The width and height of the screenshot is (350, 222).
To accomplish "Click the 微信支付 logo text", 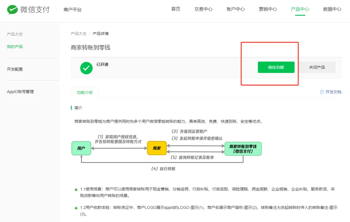I will pyautogui.click(x=35, y=10).
